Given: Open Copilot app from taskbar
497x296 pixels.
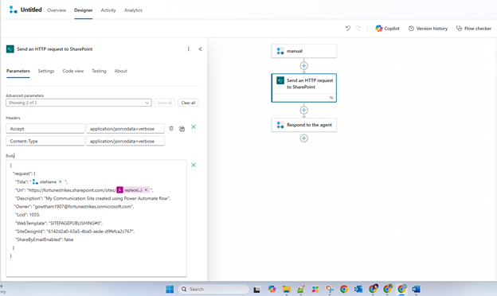Looking at the screenshot, I should [272, 289].
